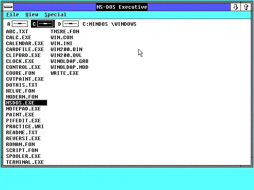Select WRITE.EXE file
The height and width of the screenshot is (190, 254).
tap(65, 73)
